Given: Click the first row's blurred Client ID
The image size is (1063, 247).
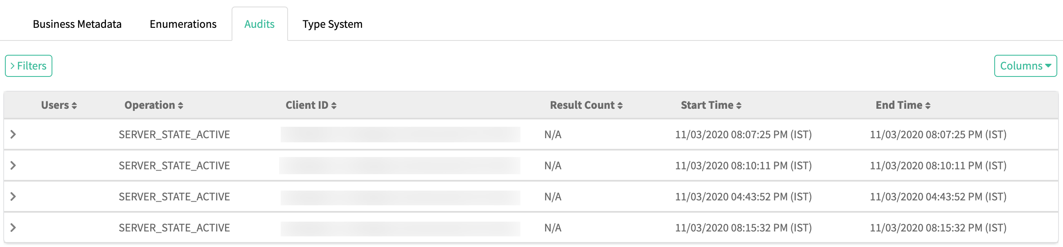Looking at the screenshot, I should click(400, 135).
